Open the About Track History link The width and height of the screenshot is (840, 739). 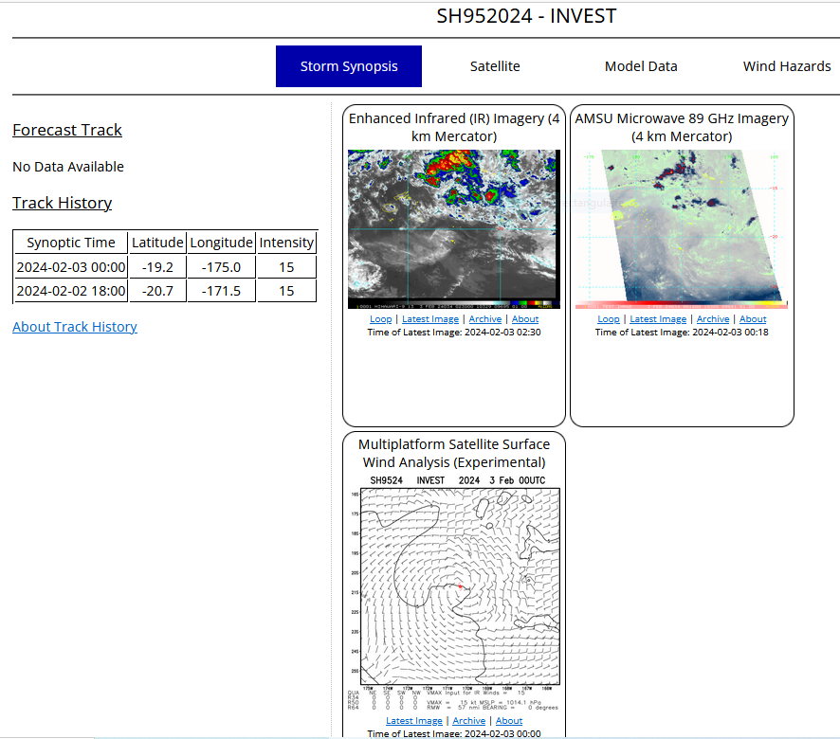point(75,327)
